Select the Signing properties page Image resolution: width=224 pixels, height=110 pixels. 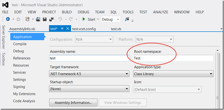point(19,87)
